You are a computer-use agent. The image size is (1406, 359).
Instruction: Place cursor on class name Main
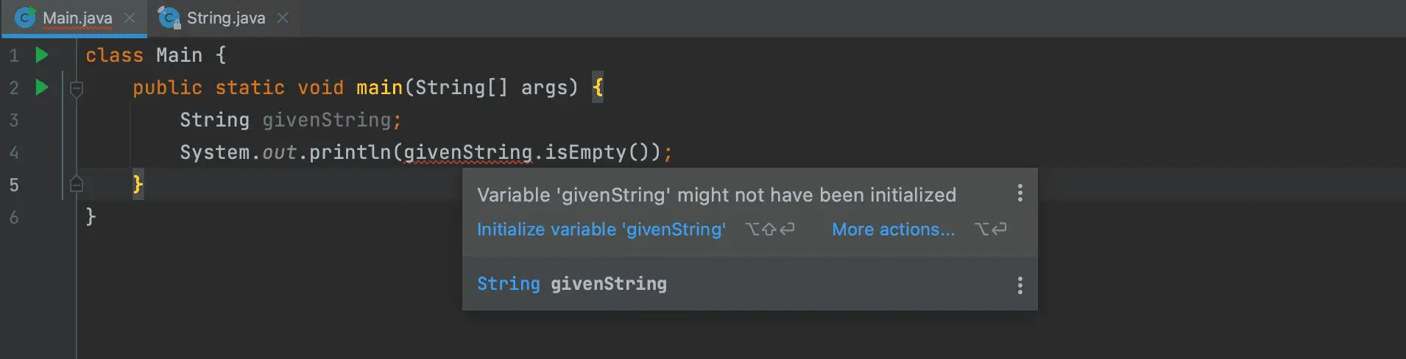pos(179,55)
